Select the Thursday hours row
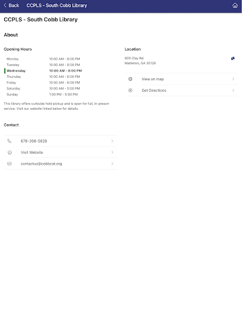 [43, 77]
